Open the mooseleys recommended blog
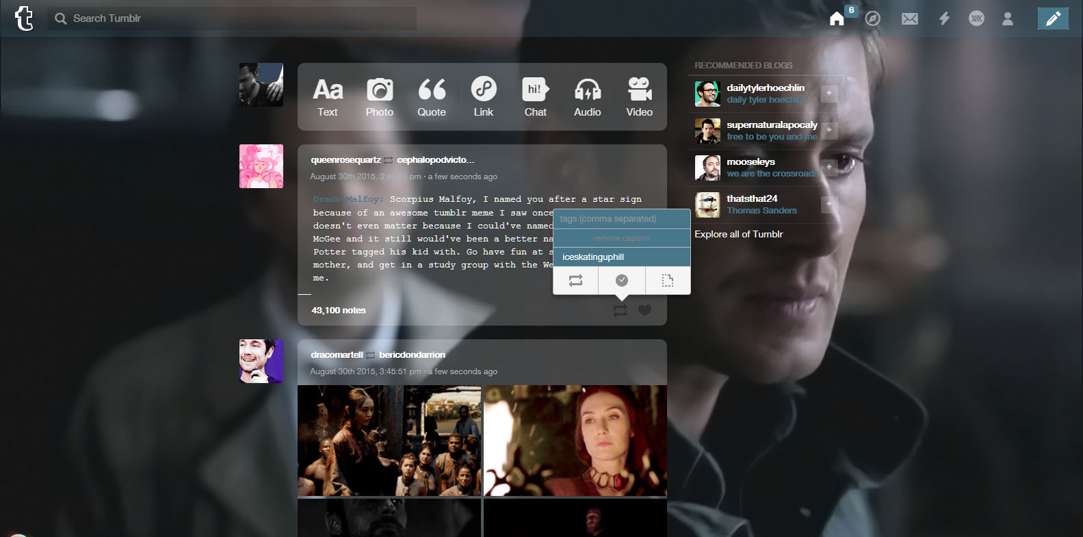This screenshot has height=537, width=1083. [x=751, y=161]
